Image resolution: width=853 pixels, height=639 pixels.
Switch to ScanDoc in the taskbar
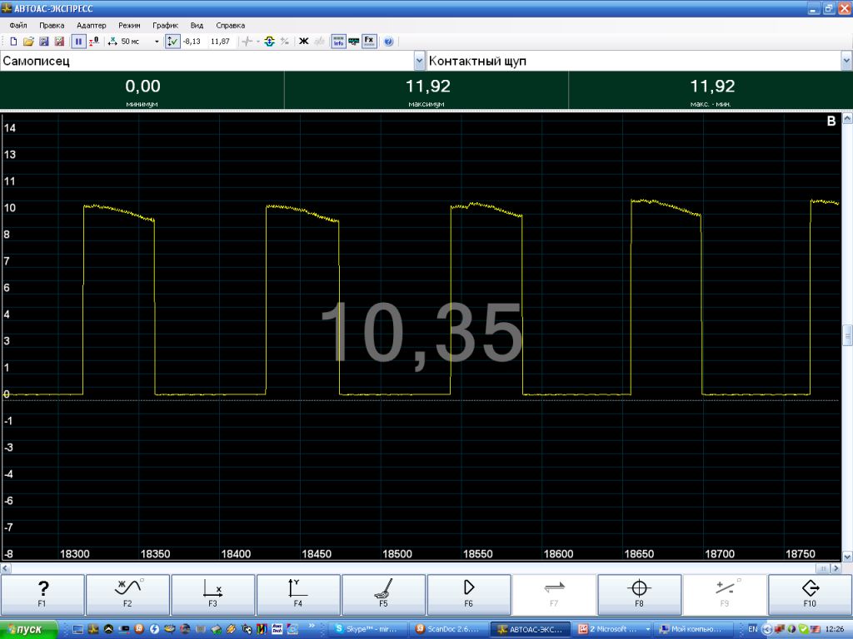pos(449,629)
